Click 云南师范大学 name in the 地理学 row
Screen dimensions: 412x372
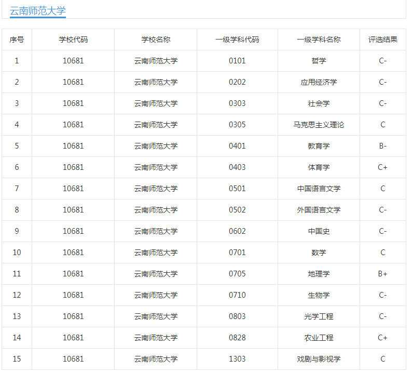click(156, 274)
